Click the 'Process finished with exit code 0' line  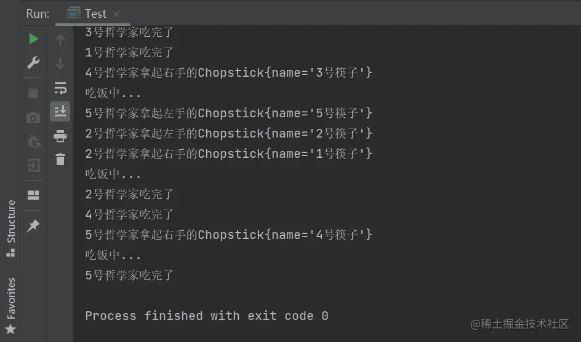tap(207, 316)
